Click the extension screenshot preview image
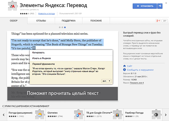Image resolution: width=169 pixels, height=121 pixels. [63, 66]
